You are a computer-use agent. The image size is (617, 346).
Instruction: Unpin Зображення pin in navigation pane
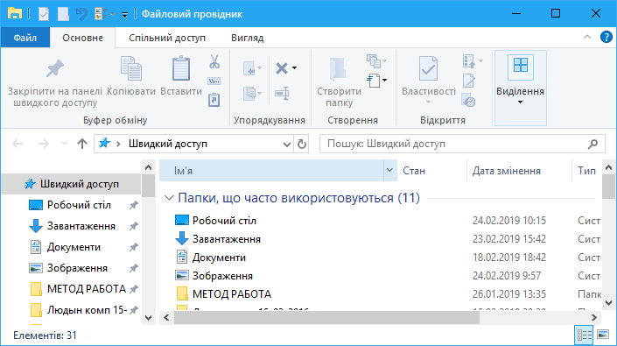coord(134,268)
